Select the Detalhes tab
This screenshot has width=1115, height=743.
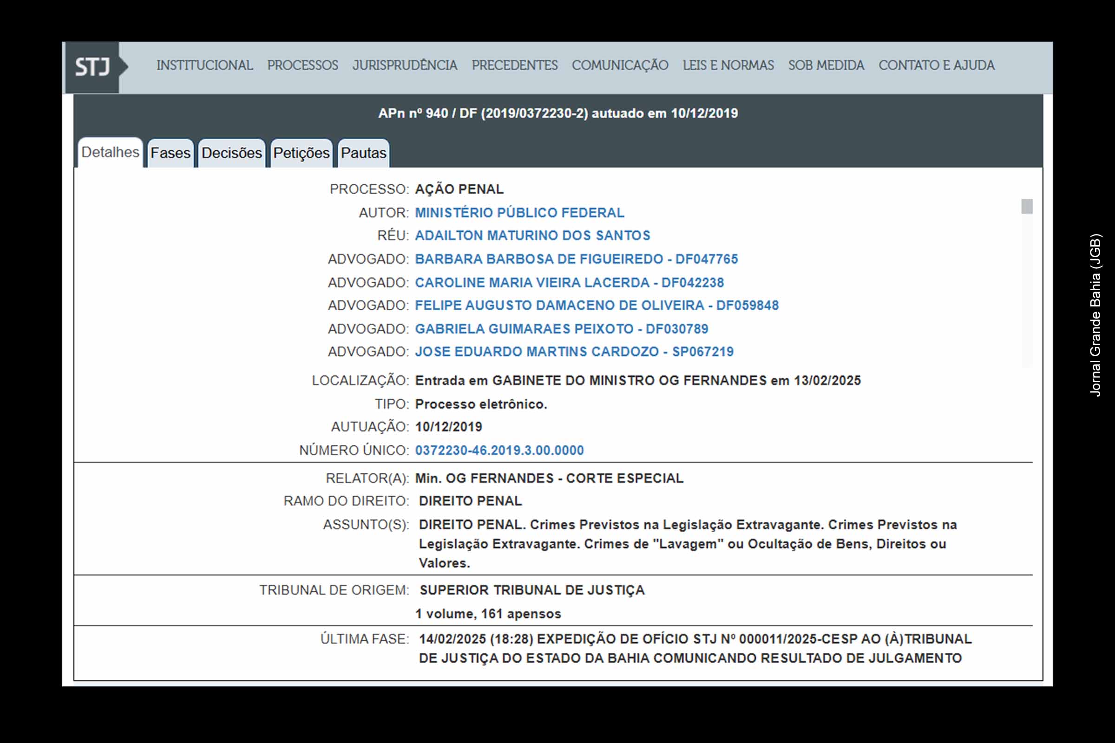110,153
